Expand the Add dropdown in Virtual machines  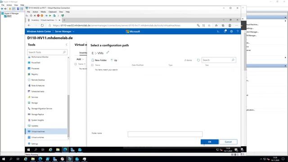tap(80, 59)
